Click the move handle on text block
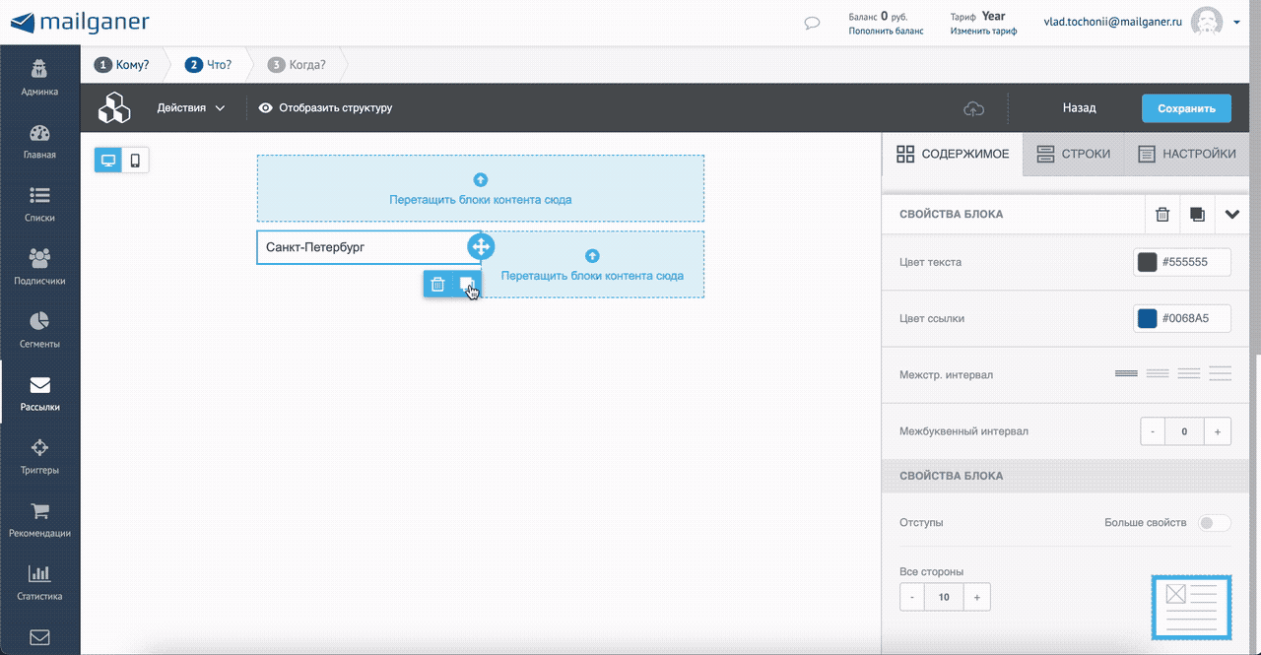 click(x=481, y=247)
